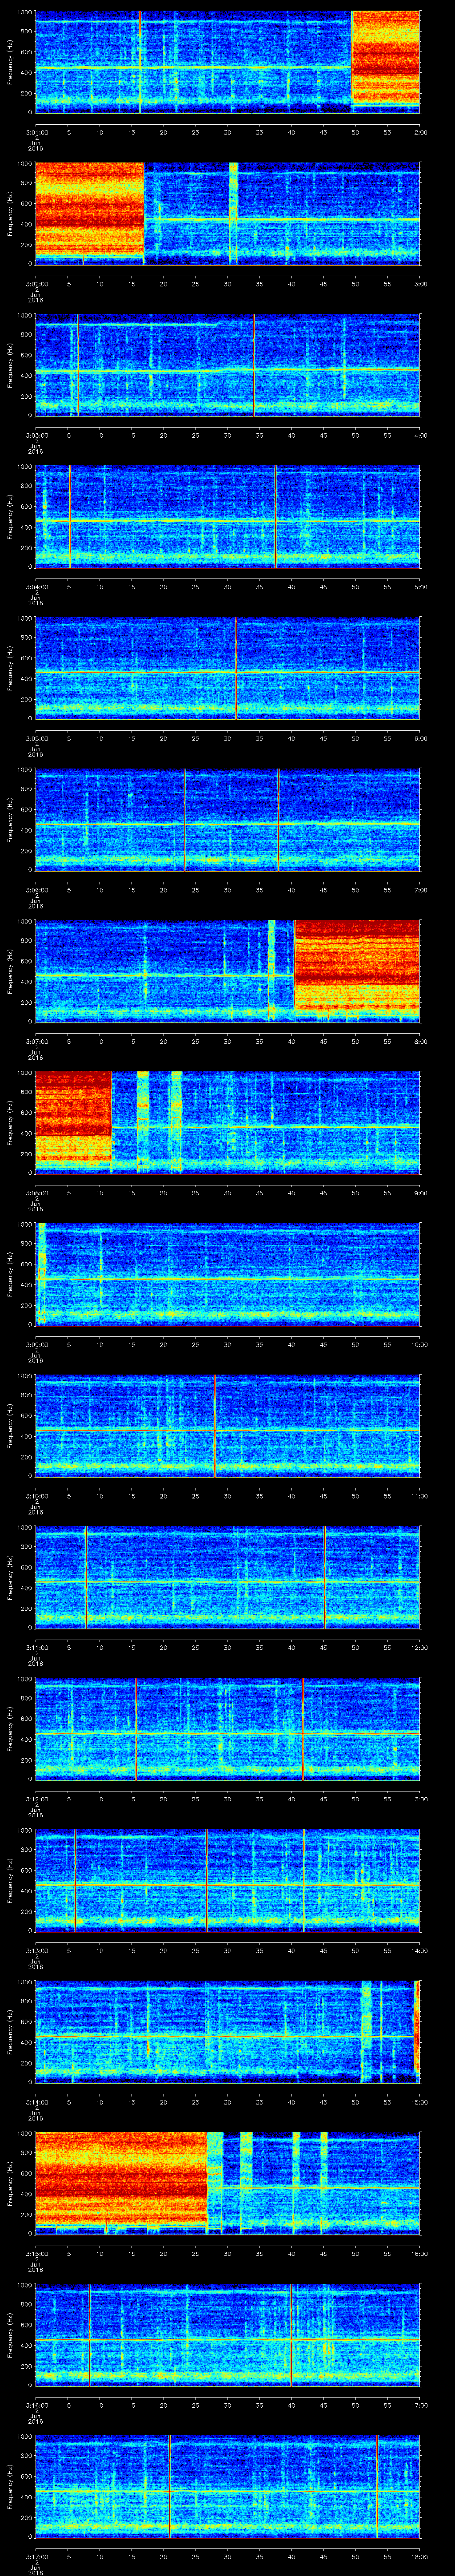Select the spectrogram panel starting at 3:07:00
Viewport: 455px width, 2576px height.
coord(228,971)
